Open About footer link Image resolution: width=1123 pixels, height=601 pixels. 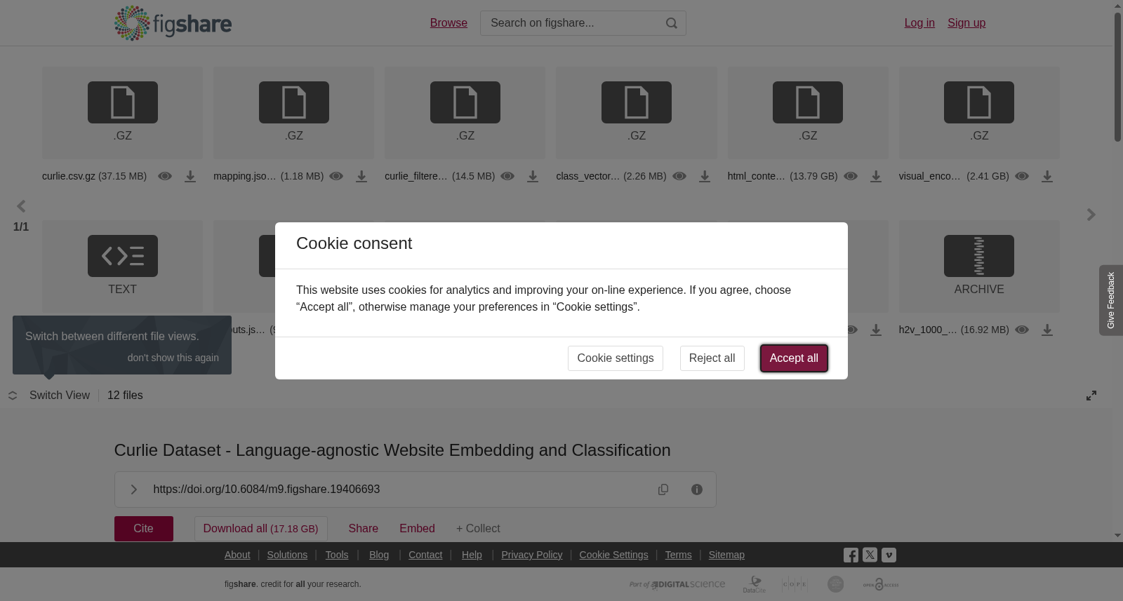[237, 555]
